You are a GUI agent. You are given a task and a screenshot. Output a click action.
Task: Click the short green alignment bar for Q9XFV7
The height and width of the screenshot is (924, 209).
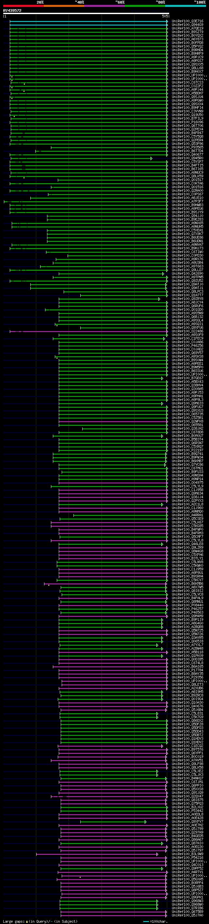pyautogui.click(x=113, y=821)
